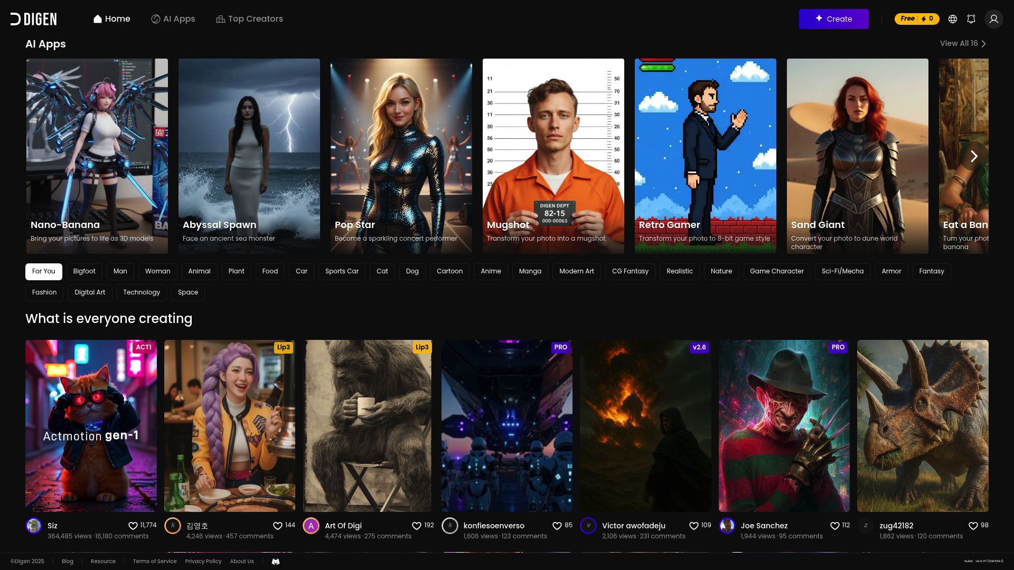Like Art Of Digi's bigfoot post
The height and width of the screenshot is (570, 1014).
point(416,526)
